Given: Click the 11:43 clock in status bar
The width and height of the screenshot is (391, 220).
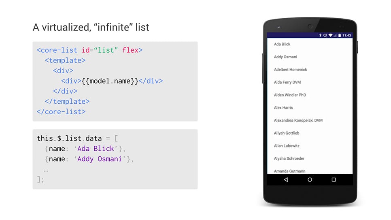Looking at the screenshot, I should click(347, 36).
